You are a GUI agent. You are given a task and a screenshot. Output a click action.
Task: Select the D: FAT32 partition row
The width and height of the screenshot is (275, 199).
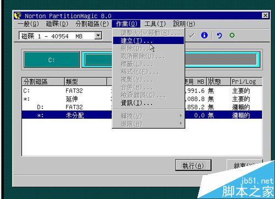[x=142, y=107]
